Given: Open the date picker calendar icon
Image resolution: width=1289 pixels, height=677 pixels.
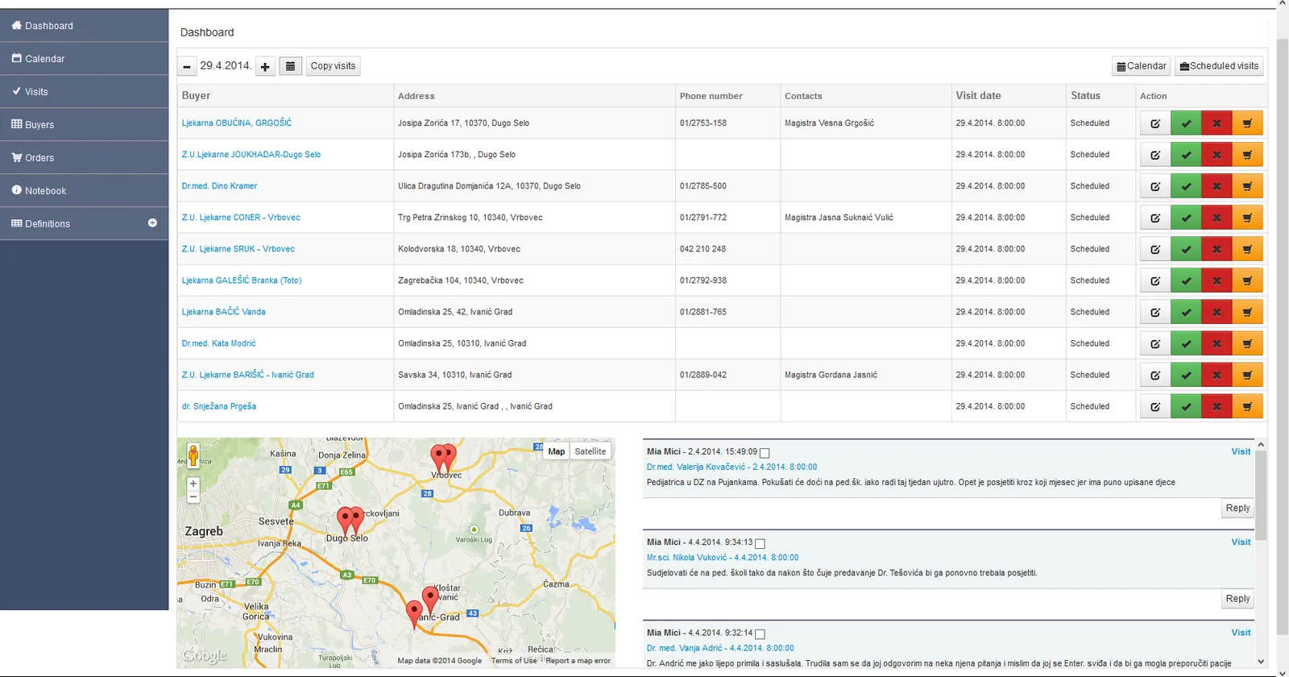Looking at the screenshot, I should click(x=290, y=66).
